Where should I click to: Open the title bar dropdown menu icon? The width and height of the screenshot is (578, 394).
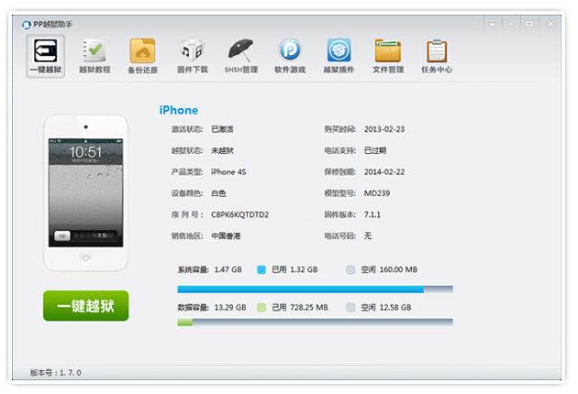coord(492,24)
